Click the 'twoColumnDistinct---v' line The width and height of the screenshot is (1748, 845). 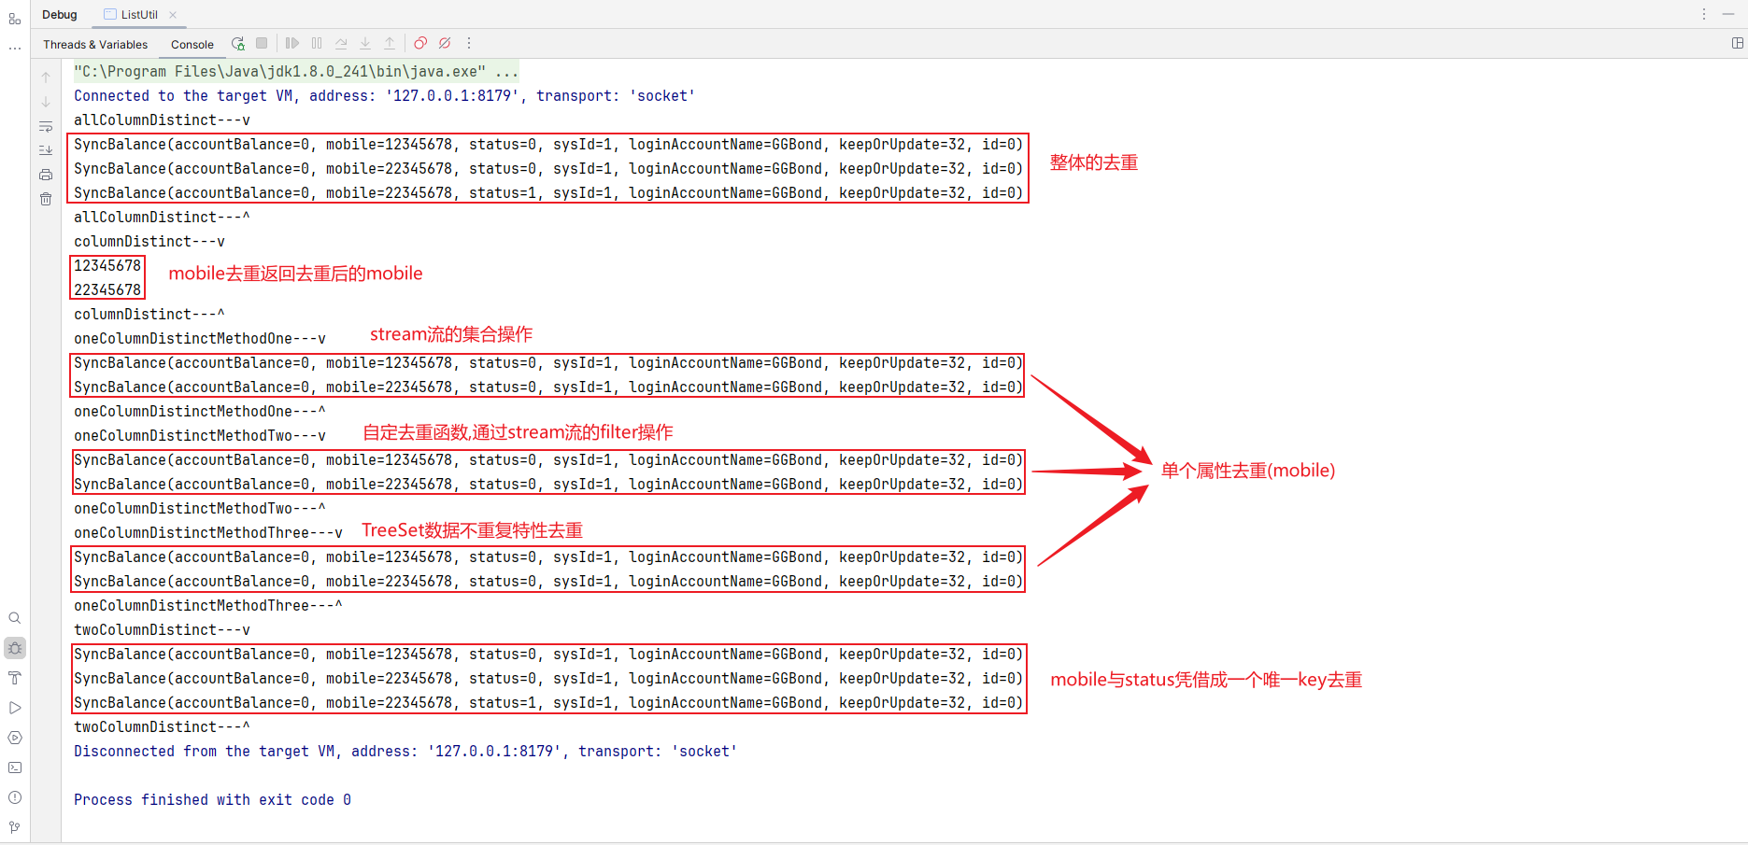pyautogui.click(x=163, y=630)
